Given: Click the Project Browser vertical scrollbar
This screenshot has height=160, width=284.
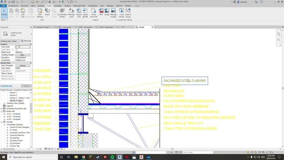Looking at the screenshot, I should pyautogui.click(x=31, y=108).
